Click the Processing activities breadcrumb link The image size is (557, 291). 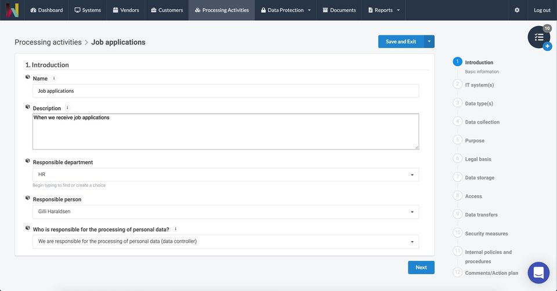pos(48,42)
